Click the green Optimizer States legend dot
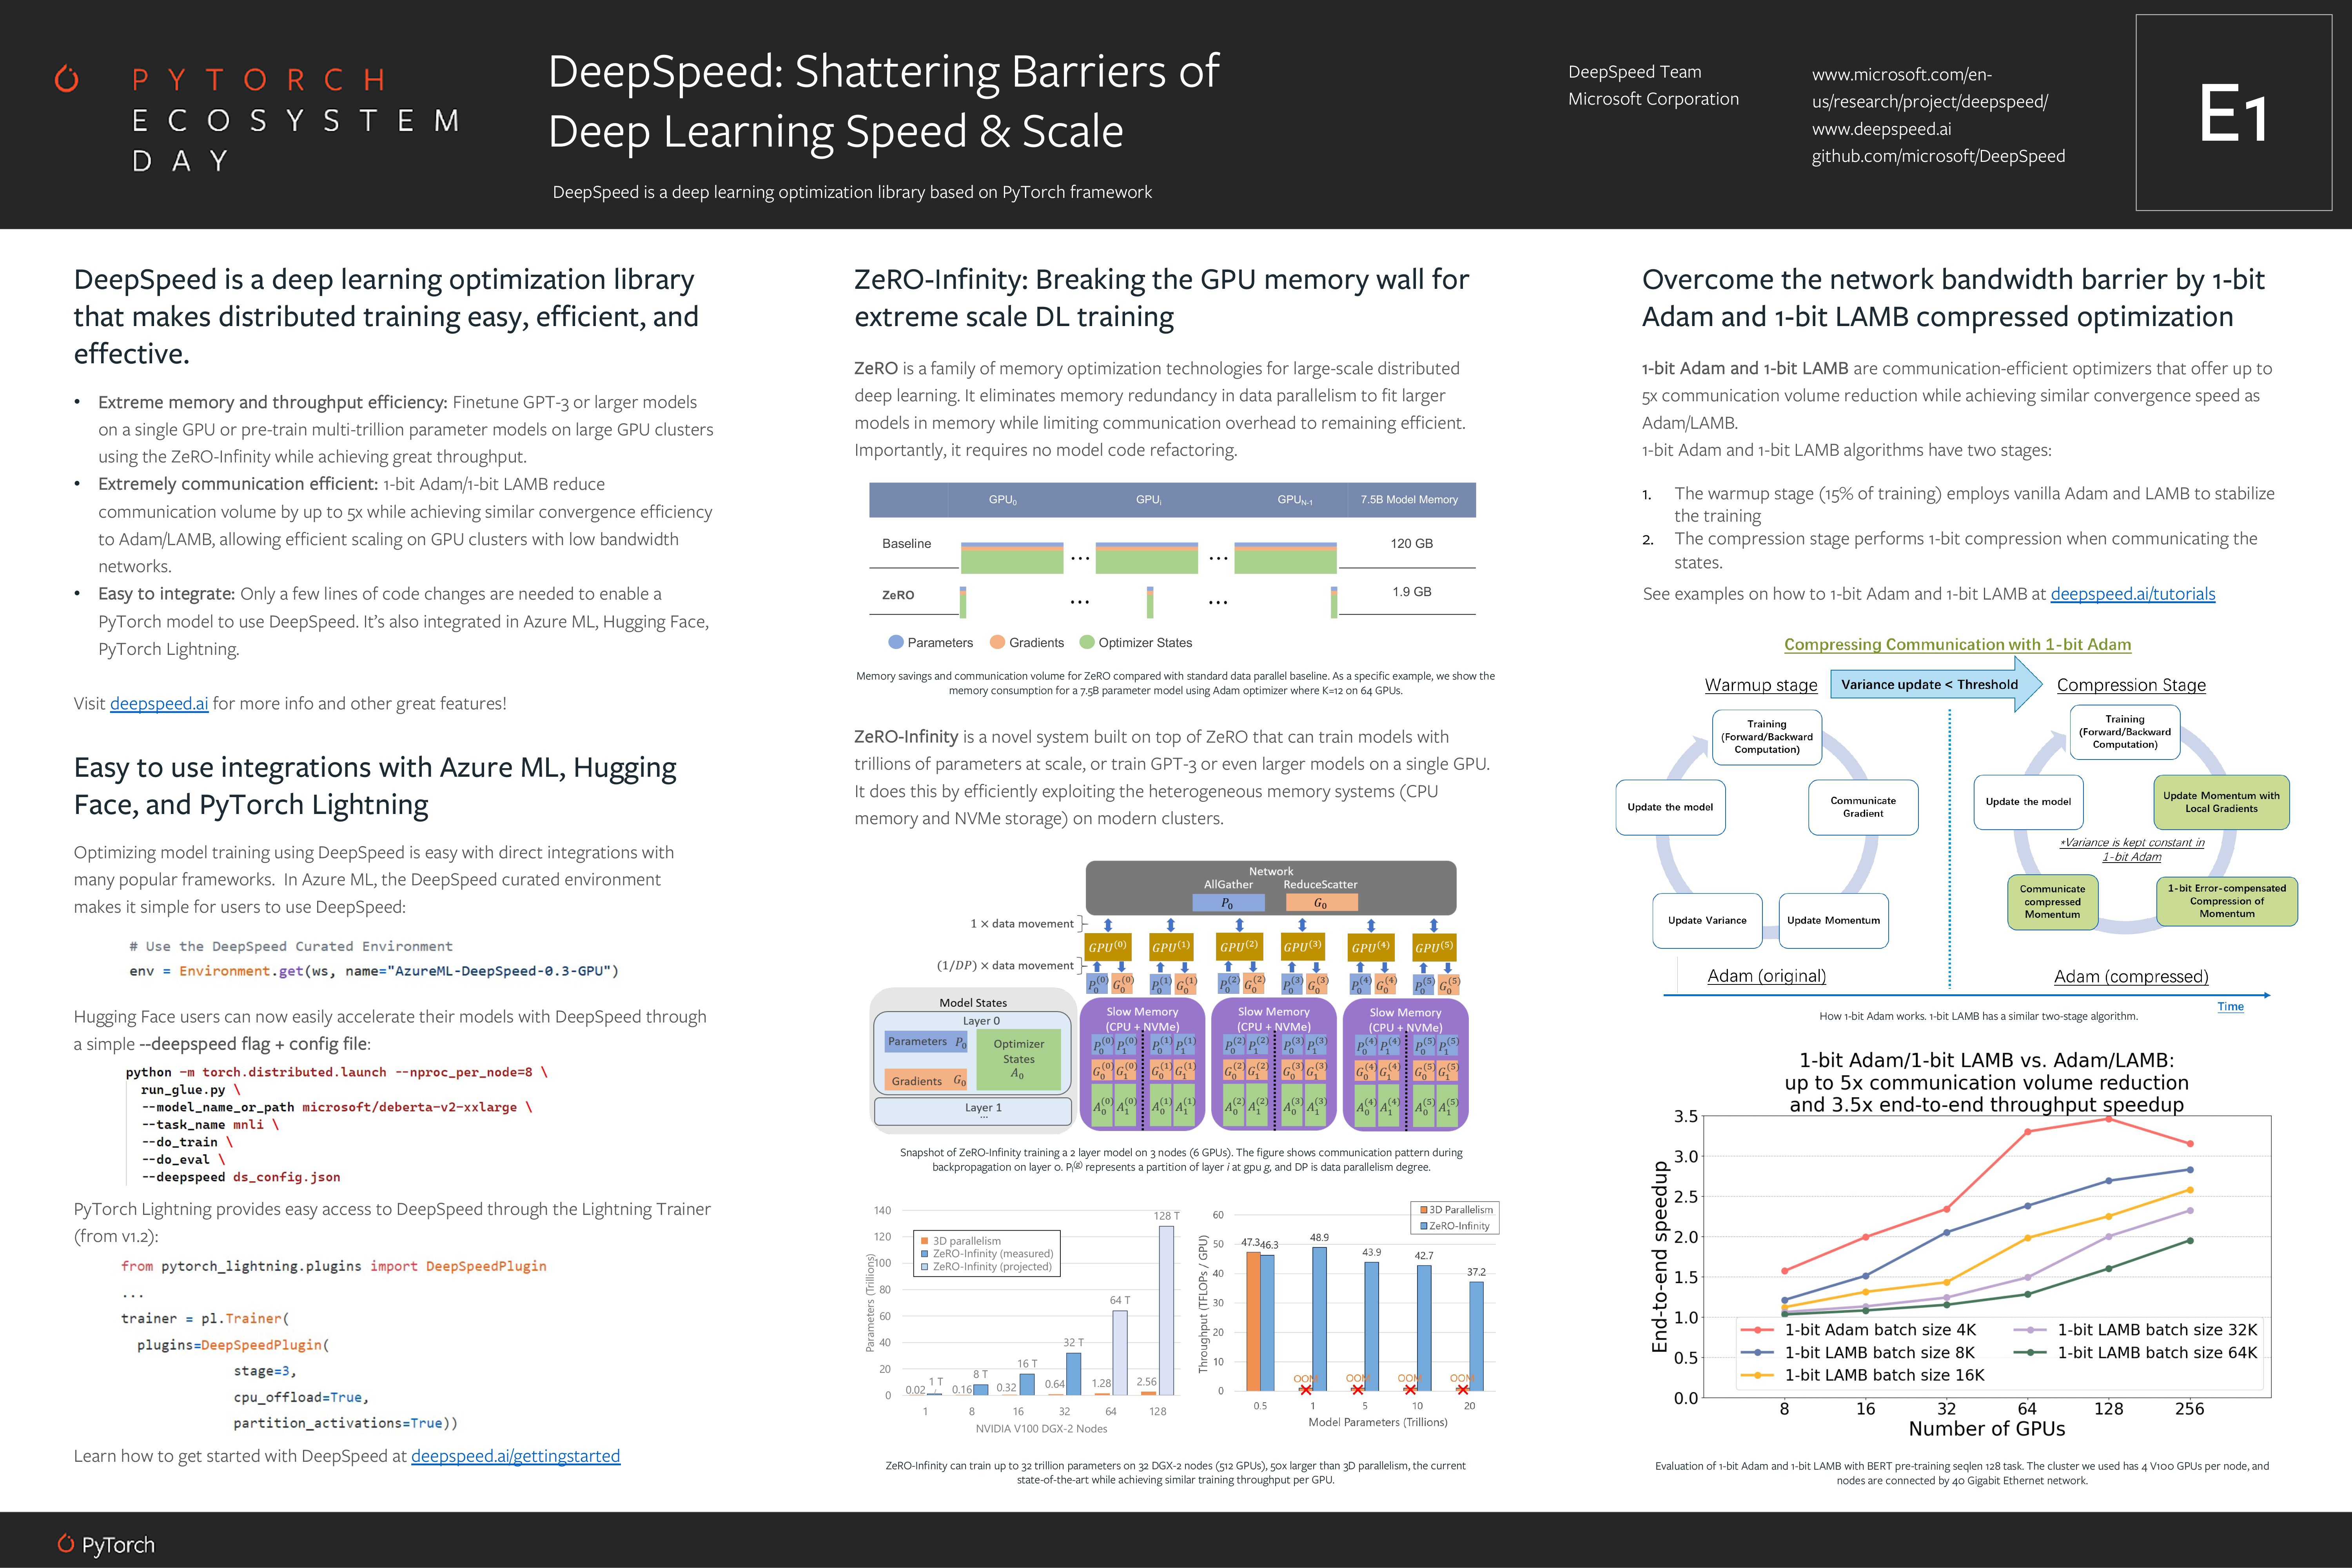The width and height of the screenshot is (2352, 1568). 1087,642
